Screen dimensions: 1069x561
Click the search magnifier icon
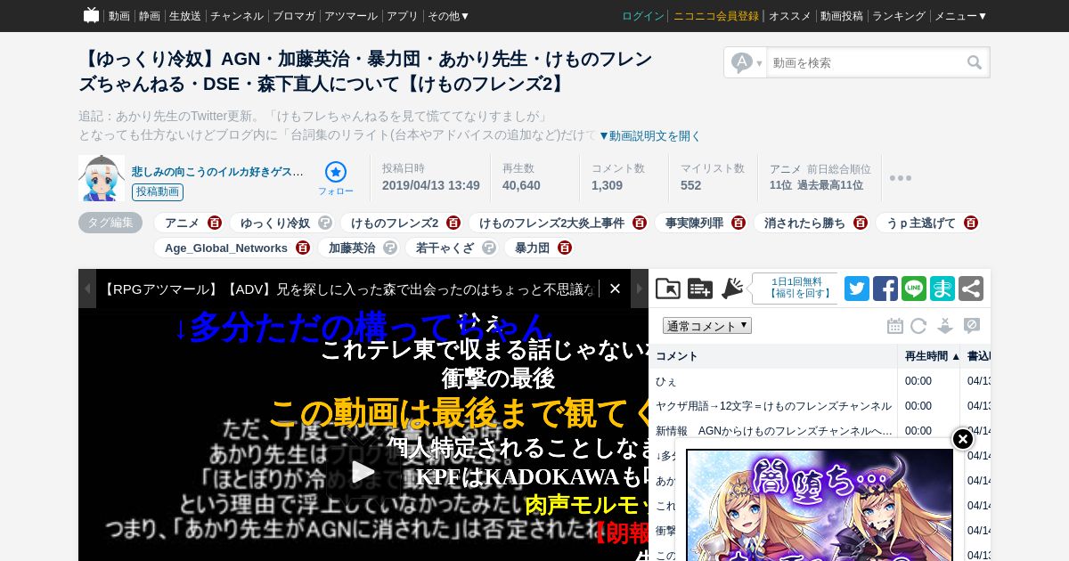[975, 62]
